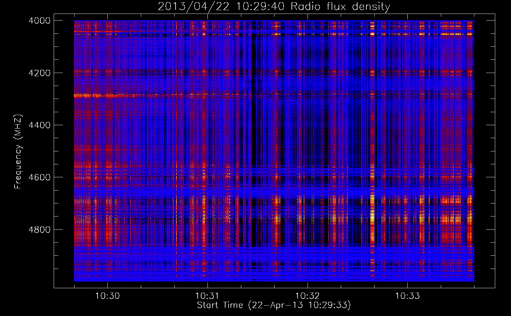Click the 'Frequency (MHZ)' axis title

[18, 152]
